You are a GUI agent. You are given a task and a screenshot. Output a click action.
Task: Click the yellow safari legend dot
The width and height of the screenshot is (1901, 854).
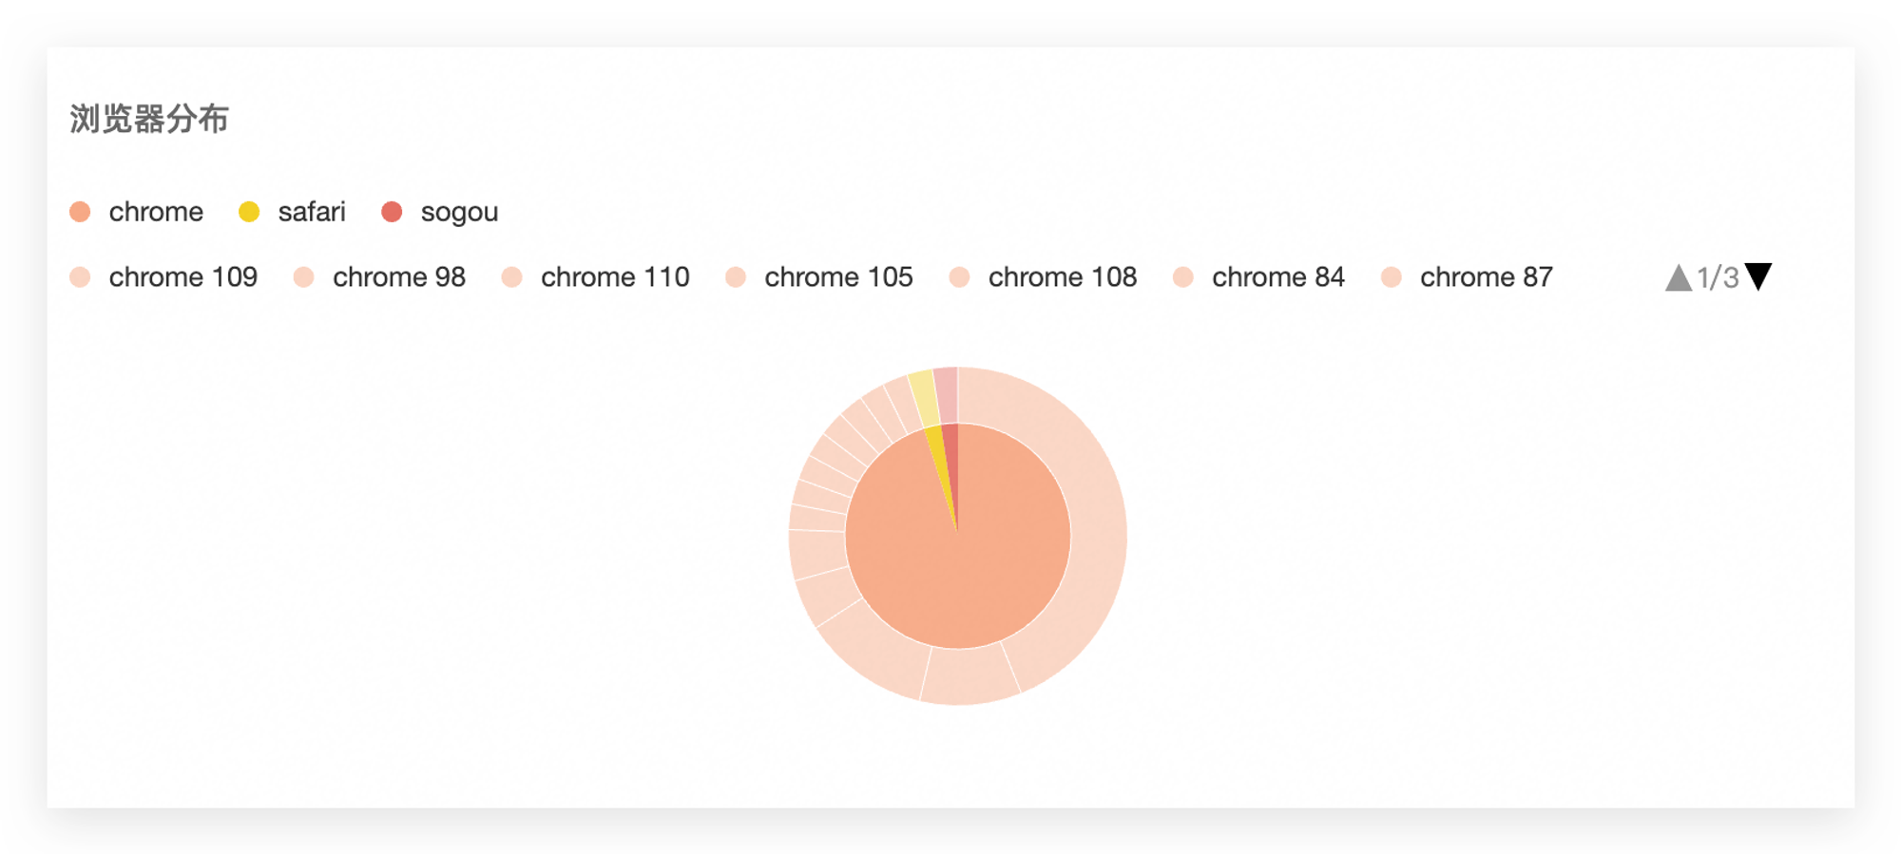click(x=249, y=212)
